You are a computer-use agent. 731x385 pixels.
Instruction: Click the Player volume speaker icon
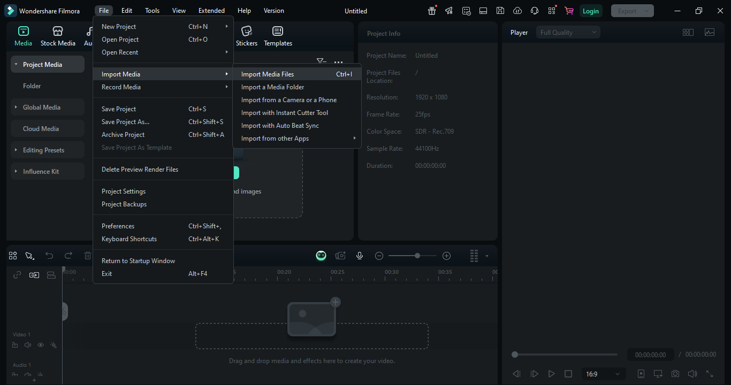pyautogui.click(x=692, y=374)
